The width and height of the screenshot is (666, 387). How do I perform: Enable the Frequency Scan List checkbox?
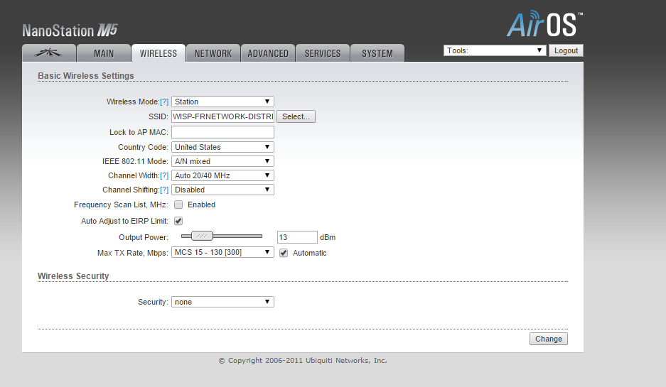[x=178, y=205]
